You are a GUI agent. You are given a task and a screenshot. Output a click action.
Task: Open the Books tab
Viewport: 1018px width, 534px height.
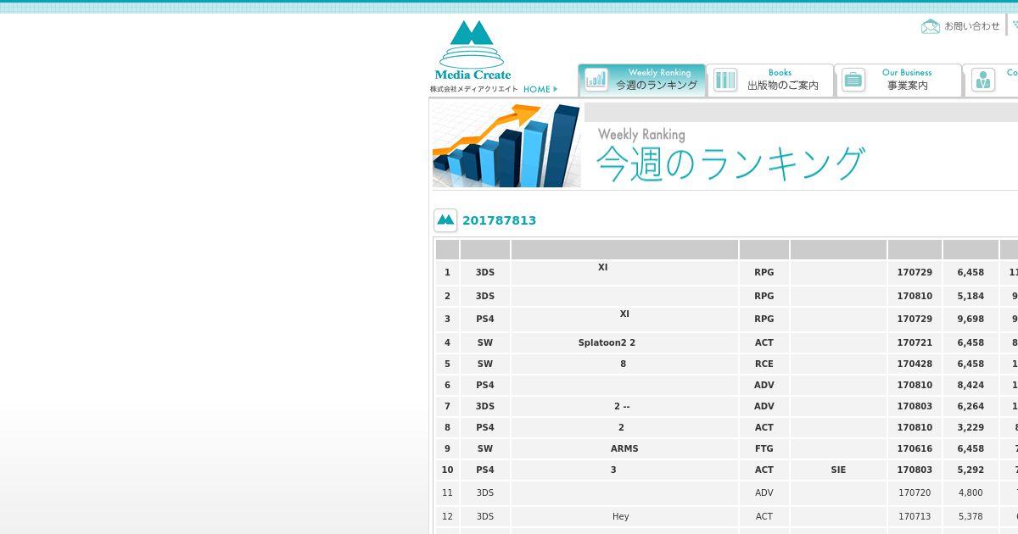click(x=770, y=80)
